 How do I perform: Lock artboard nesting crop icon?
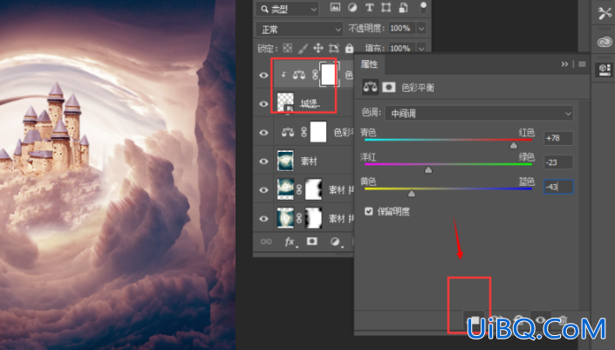tap(334, 48)
